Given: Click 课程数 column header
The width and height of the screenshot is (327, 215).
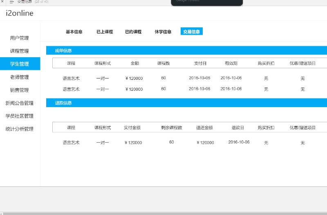Looking at the screenshot, I should pos(163,63).
